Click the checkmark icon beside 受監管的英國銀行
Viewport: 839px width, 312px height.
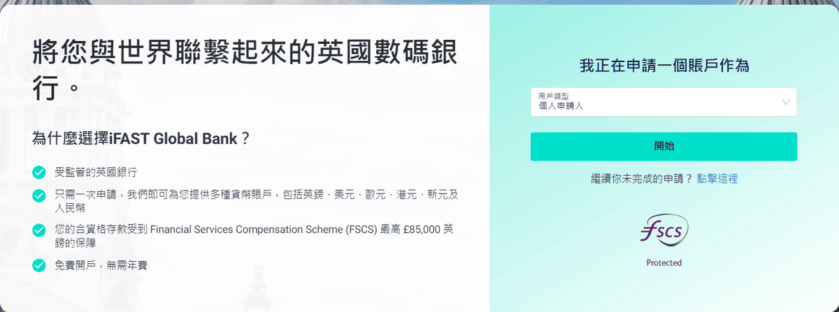coord(39,172)
